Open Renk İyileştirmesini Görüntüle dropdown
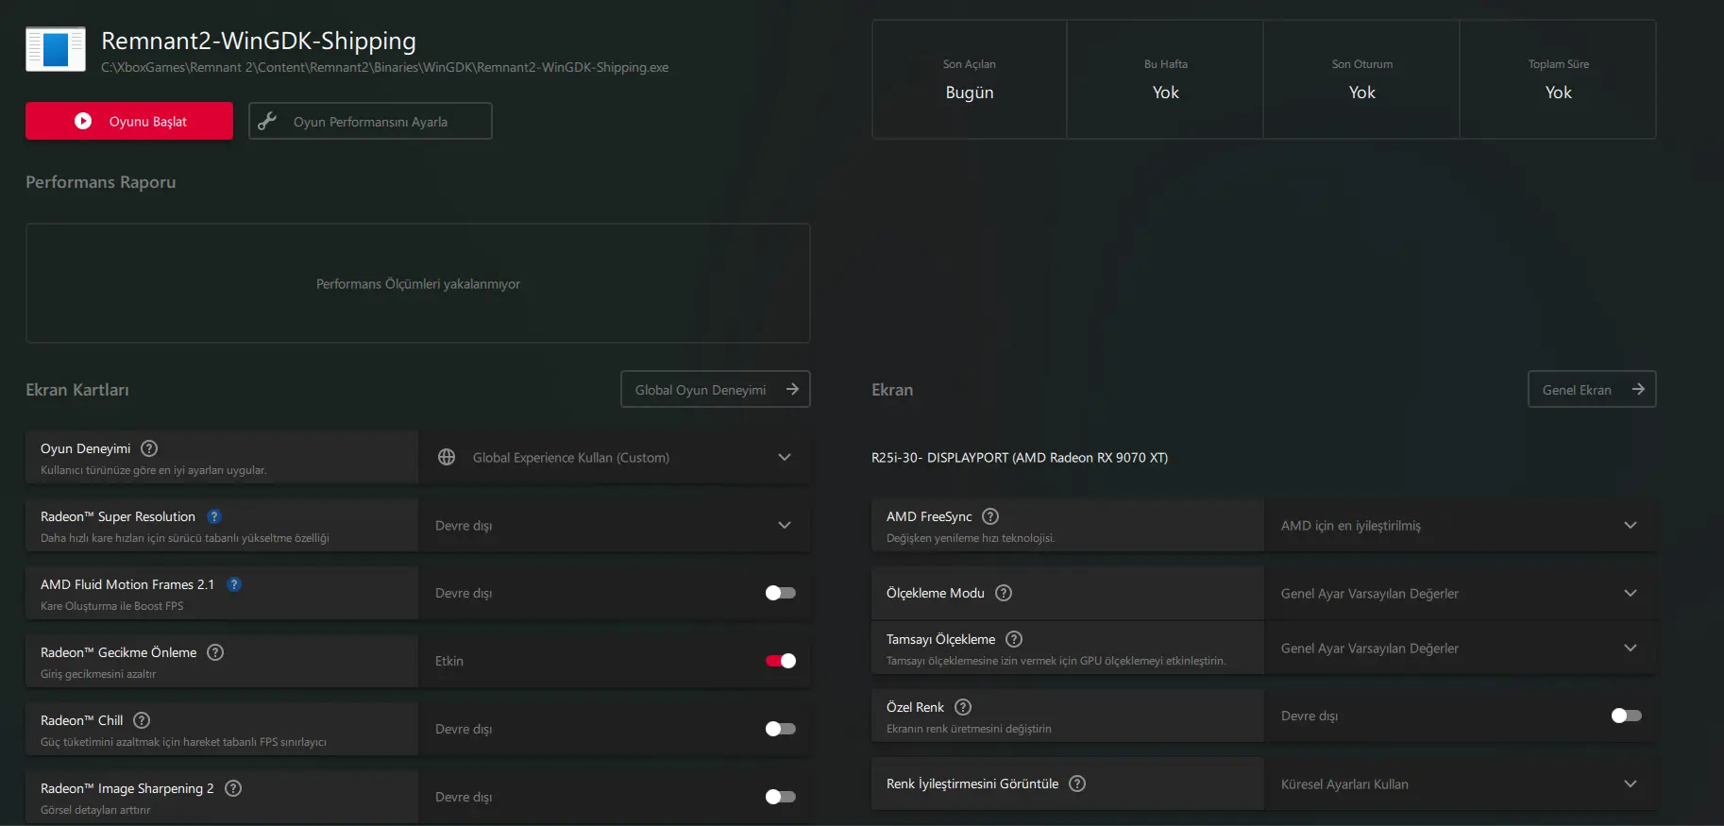This screenshot has width=1724, height=826. [1461, 784]
